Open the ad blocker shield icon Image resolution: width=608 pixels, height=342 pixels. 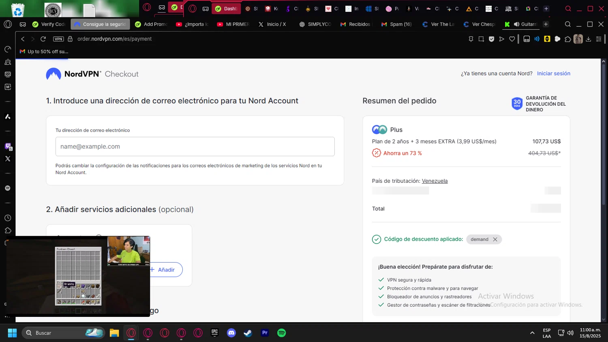coord(491,39)
